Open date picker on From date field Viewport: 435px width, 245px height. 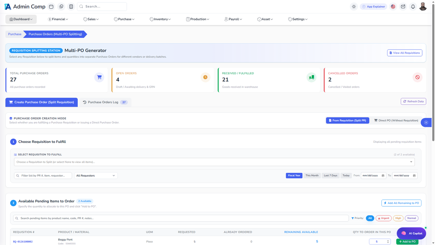(383, 176)
